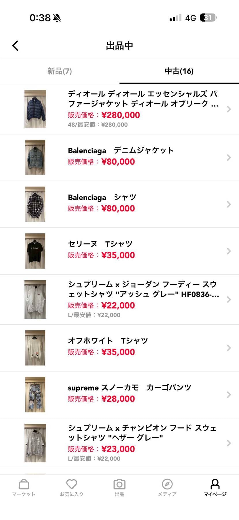239x520 pixels.
Task: Select the 中古(16) tab
Action: [x=179, y=71]
